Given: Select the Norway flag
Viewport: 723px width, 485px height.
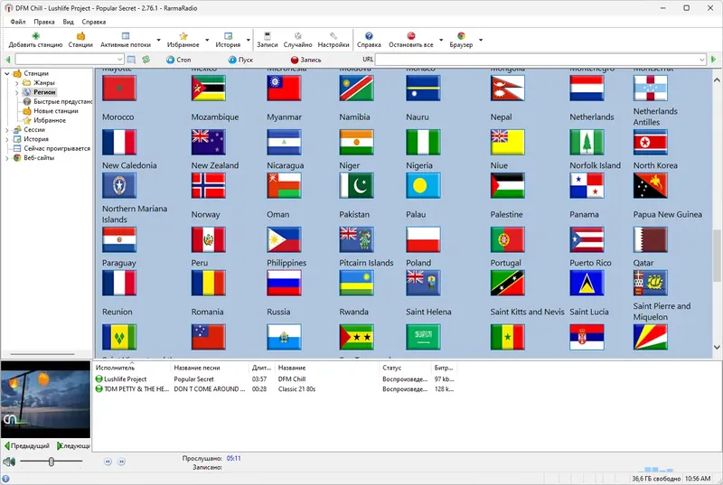Looking at the screenshot, I should (208, 185).
